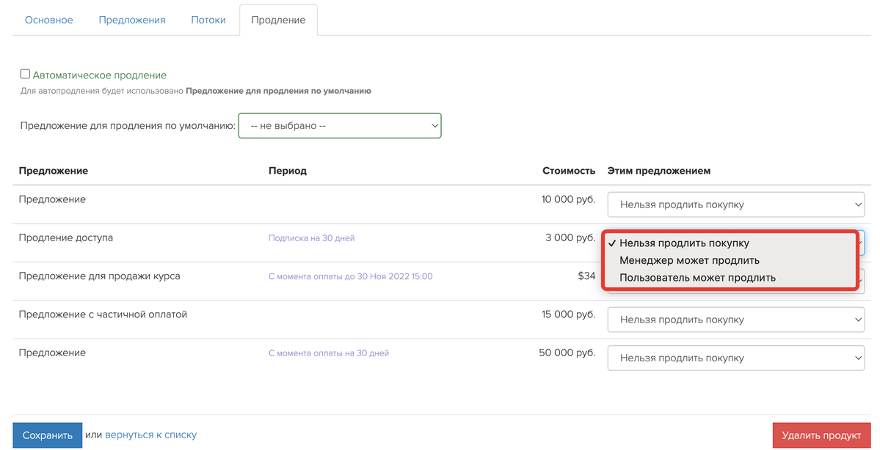880x450 pixels.
Task: Choose 'Пользователь может продлить' option
Action: click(697, 277)
